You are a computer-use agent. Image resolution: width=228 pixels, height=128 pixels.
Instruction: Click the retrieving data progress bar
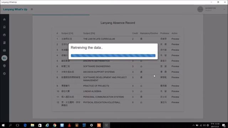click(113, 55)
